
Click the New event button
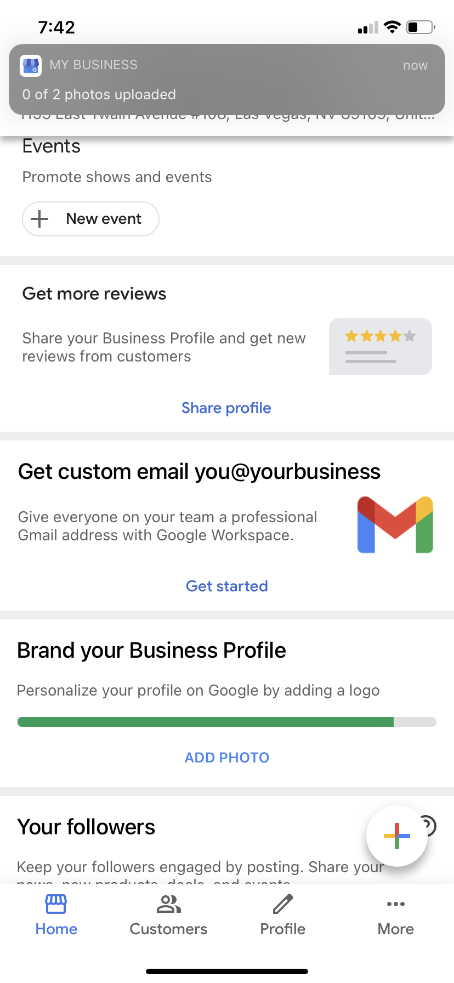click(90, 219)
